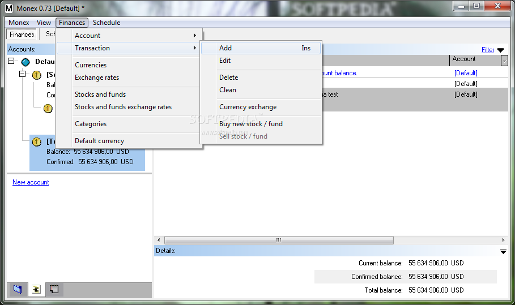Click the Confirmed balance value in Details
Viewport: 515px width, 305px height.
click(x=436, y=277)
